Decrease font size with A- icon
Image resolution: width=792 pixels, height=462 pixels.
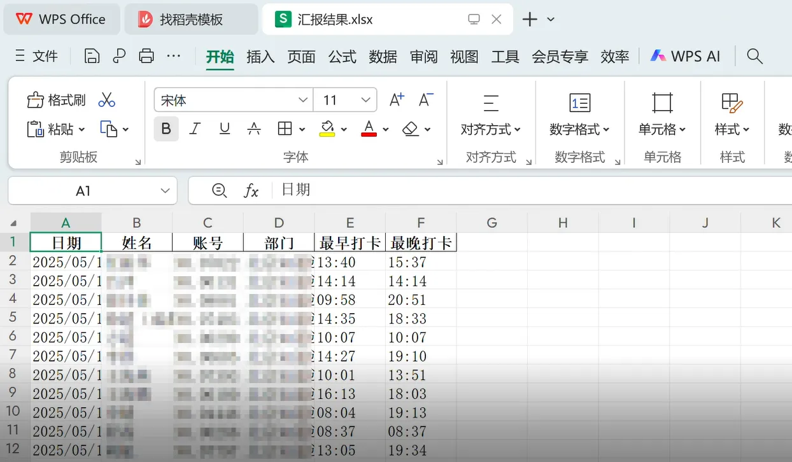(425, 100)
